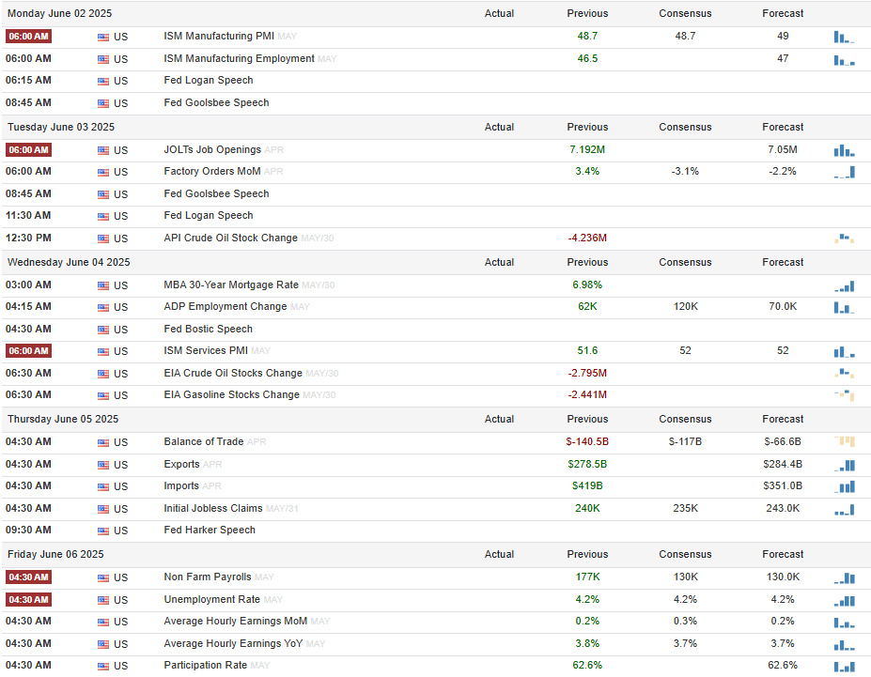Click the red 06:00 AM time on ISM Services PMI

click(28, 351)
